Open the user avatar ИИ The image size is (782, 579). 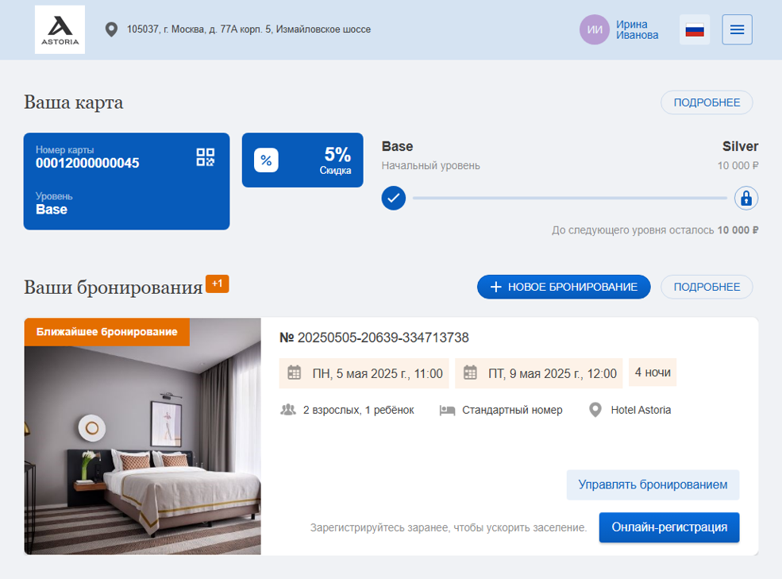[594, 29]
